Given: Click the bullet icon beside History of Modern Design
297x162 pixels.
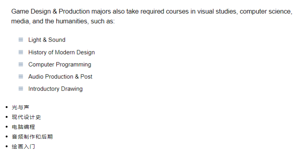Looking at the screenshot, I should point(21,52).
